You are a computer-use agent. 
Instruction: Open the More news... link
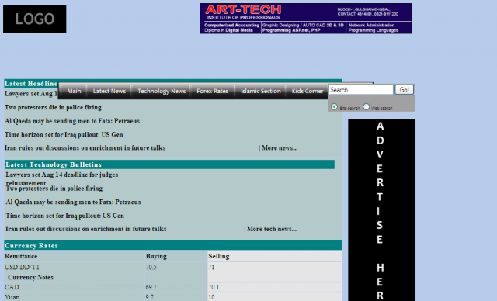coord(280,148)
